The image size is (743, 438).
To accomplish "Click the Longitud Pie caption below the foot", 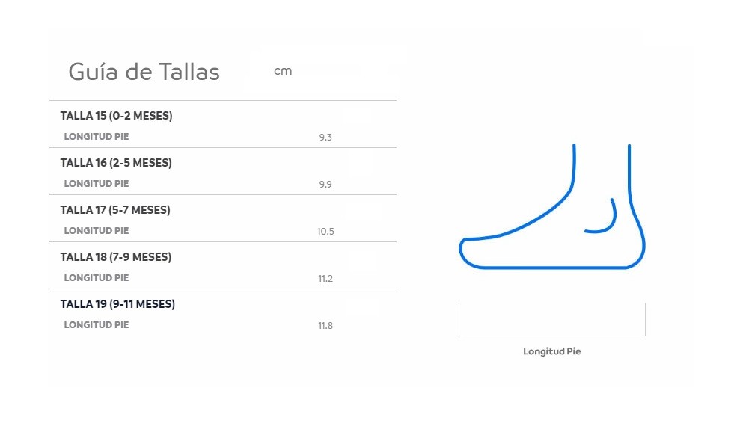I will click(x=552, y=351).
